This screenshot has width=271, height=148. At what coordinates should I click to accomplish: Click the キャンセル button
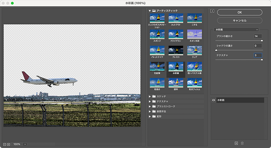[x=240, y=20]
